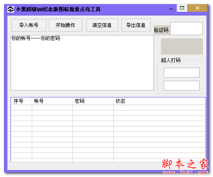Click inside the account text area

coord(82,63)
